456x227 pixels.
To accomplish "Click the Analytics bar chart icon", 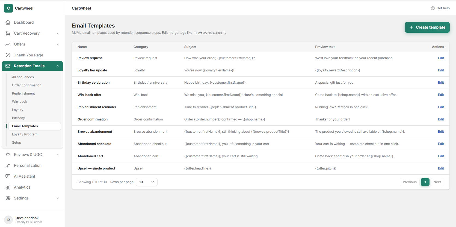I will tap(8, 187).
